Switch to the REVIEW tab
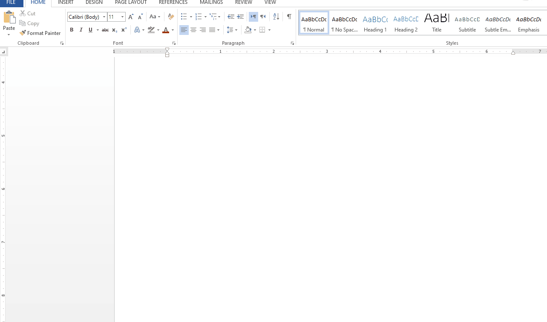547x322 pixels. click(x=244, y=3)
